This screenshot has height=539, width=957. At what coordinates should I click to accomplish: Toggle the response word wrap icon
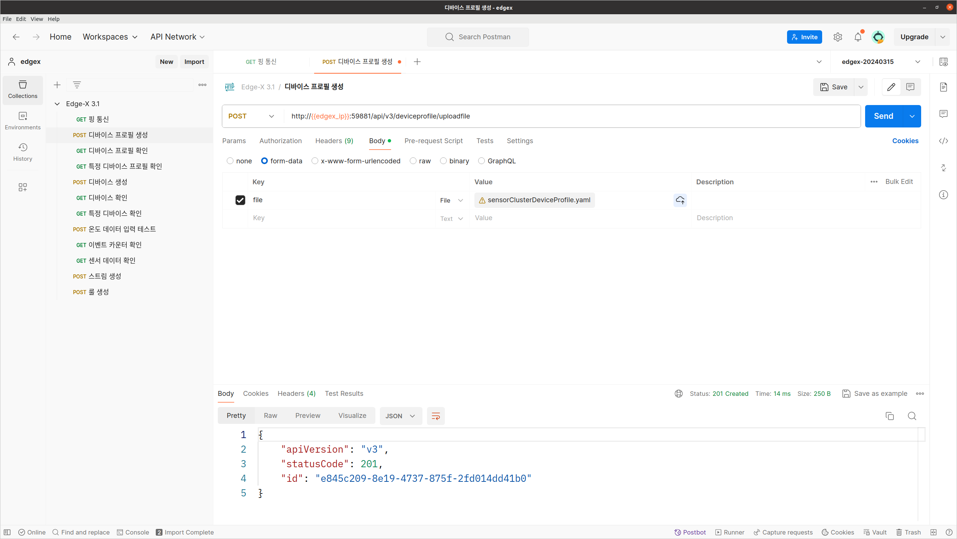click(x=436, y=416)
